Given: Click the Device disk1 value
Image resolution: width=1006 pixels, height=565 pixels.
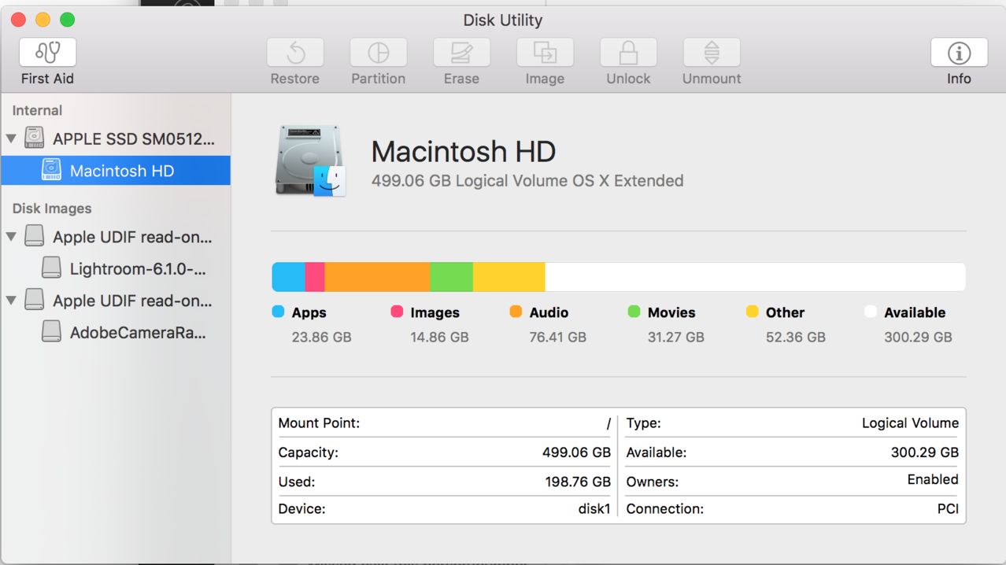Looking at the screenshot, I should [x=594, y=509].
